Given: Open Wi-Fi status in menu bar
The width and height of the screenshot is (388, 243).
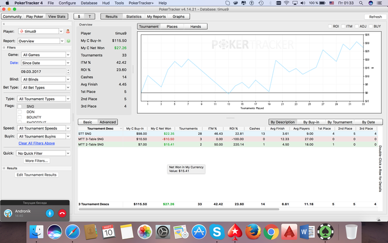Looking at the screenshot, I should pos(287,3).
